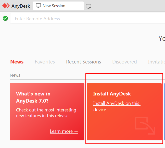Click Install AnyDesk on this device link
This screenshot has width=165, height=148.
click(x=117, y=106)
